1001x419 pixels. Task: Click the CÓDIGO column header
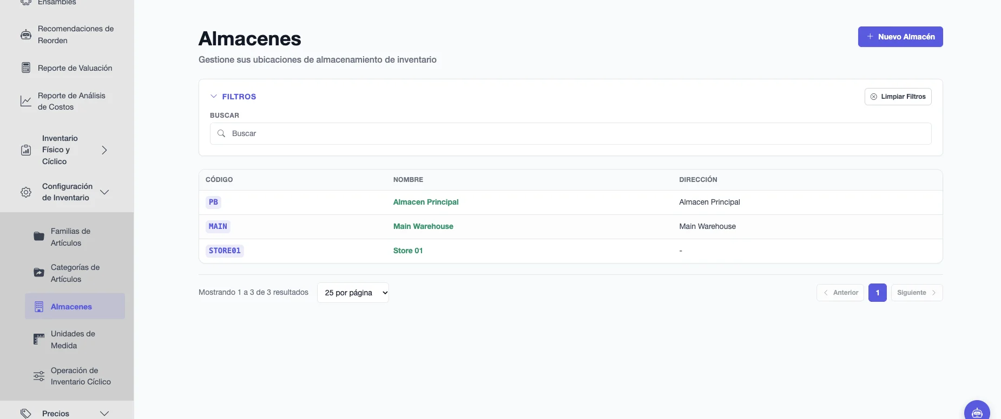click(x=219, y=180)
